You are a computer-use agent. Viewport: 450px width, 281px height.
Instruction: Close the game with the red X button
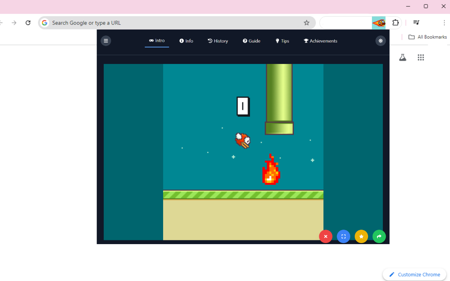pyautogui.click(x=326, y=236)
